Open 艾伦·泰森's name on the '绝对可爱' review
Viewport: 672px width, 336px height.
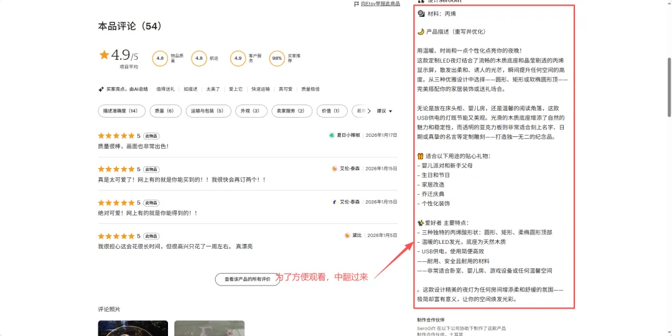point(350,202)
